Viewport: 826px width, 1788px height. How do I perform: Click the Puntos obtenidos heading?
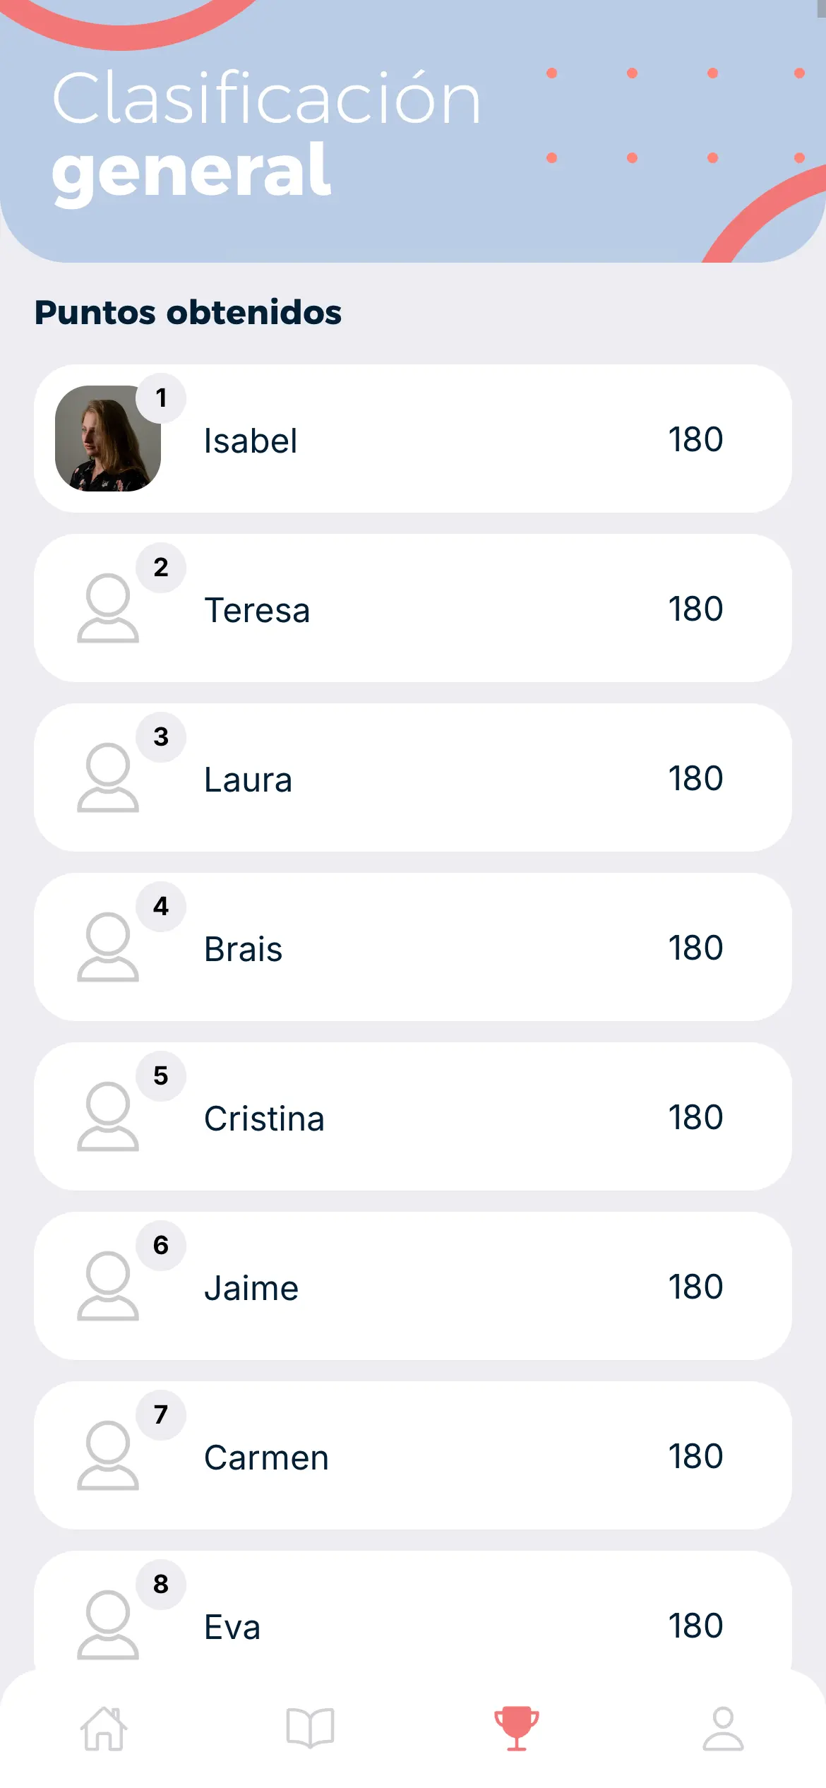point(188,313)
